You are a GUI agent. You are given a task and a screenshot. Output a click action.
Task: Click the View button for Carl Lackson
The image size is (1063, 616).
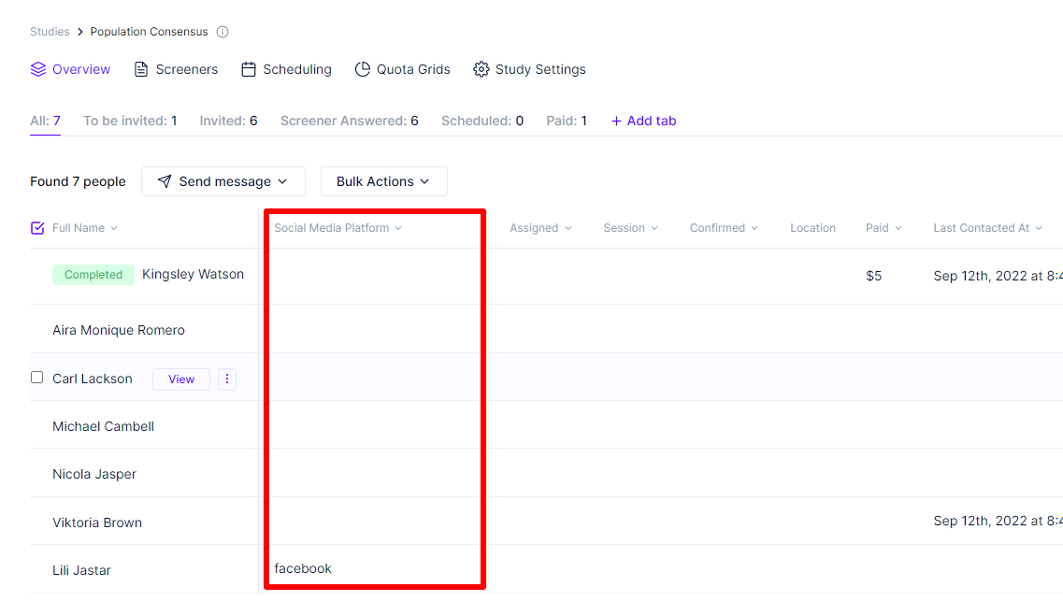[x=181, y=379]
